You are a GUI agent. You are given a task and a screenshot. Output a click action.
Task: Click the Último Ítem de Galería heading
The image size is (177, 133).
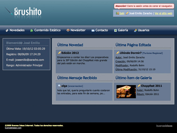(x=133, y=78)
